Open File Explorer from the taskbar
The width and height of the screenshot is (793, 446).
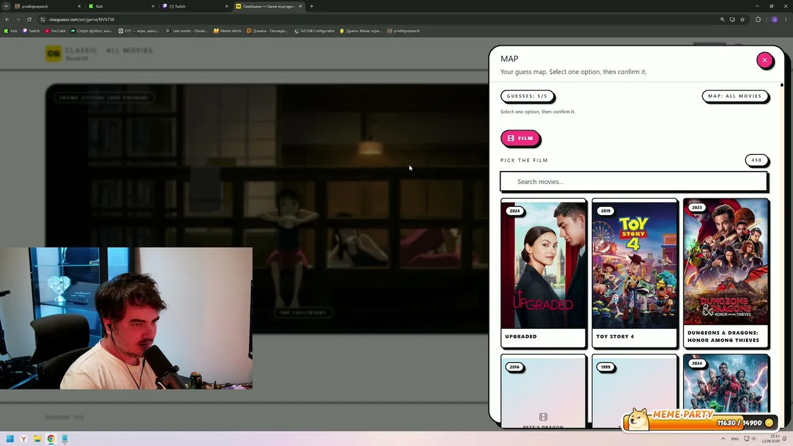37,439
